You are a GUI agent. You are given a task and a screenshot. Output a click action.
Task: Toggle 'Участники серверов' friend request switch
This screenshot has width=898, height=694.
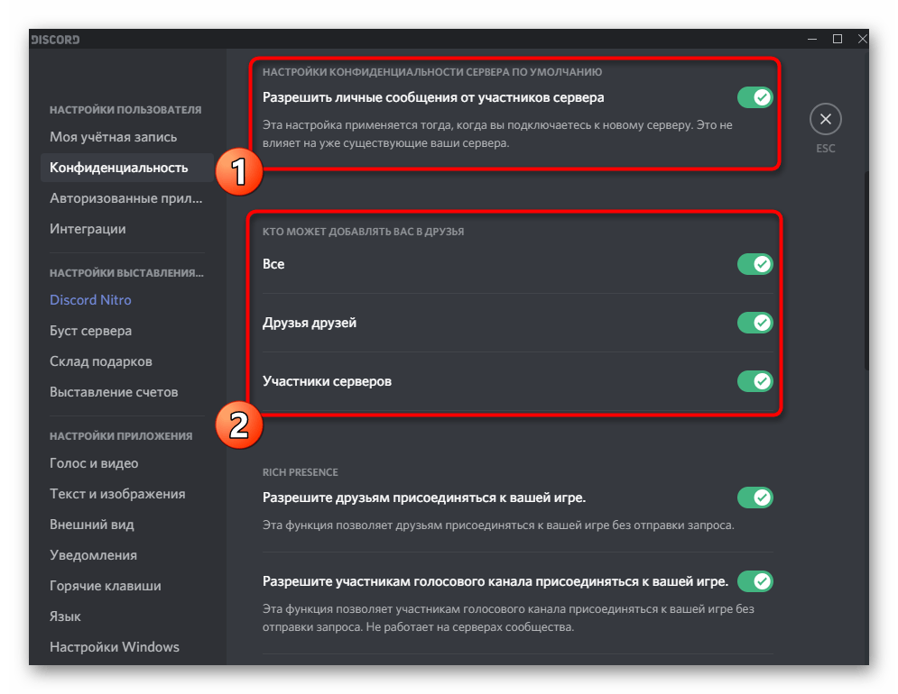pyautogui.click(x=755, y=381)
